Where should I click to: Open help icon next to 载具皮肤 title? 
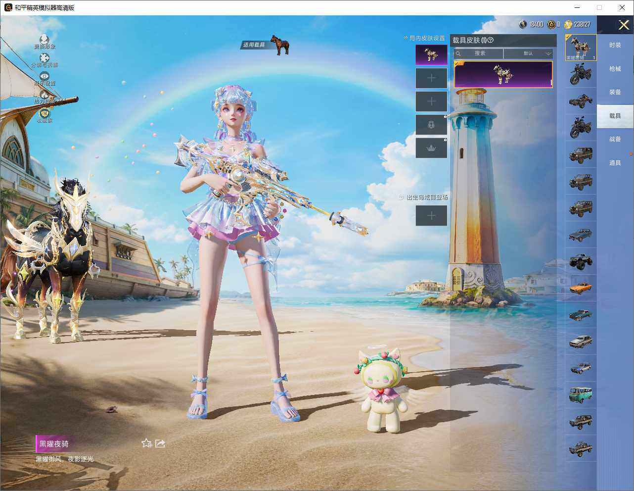click(491, 40)
